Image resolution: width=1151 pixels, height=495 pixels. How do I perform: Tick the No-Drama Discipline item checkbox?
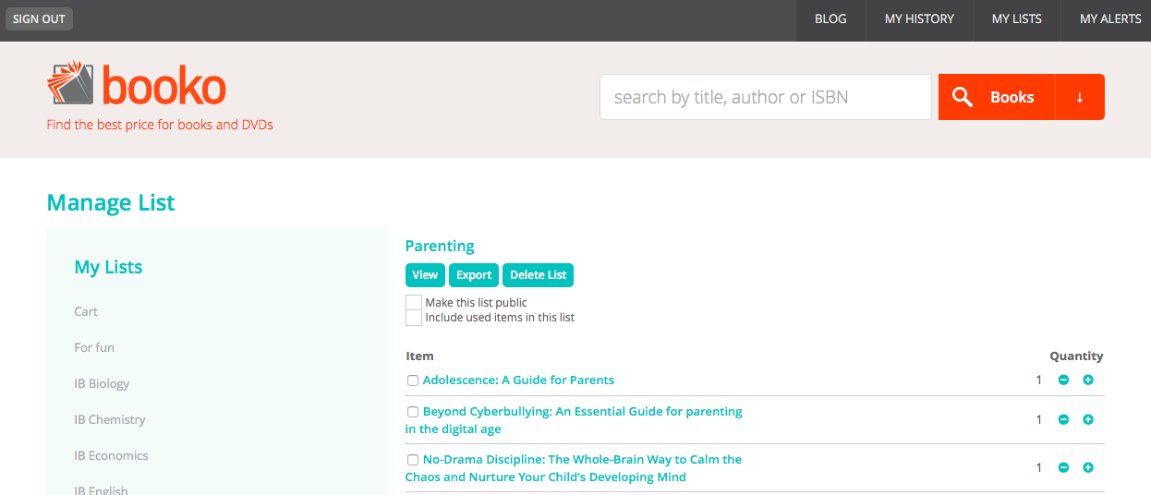point(413,460)
